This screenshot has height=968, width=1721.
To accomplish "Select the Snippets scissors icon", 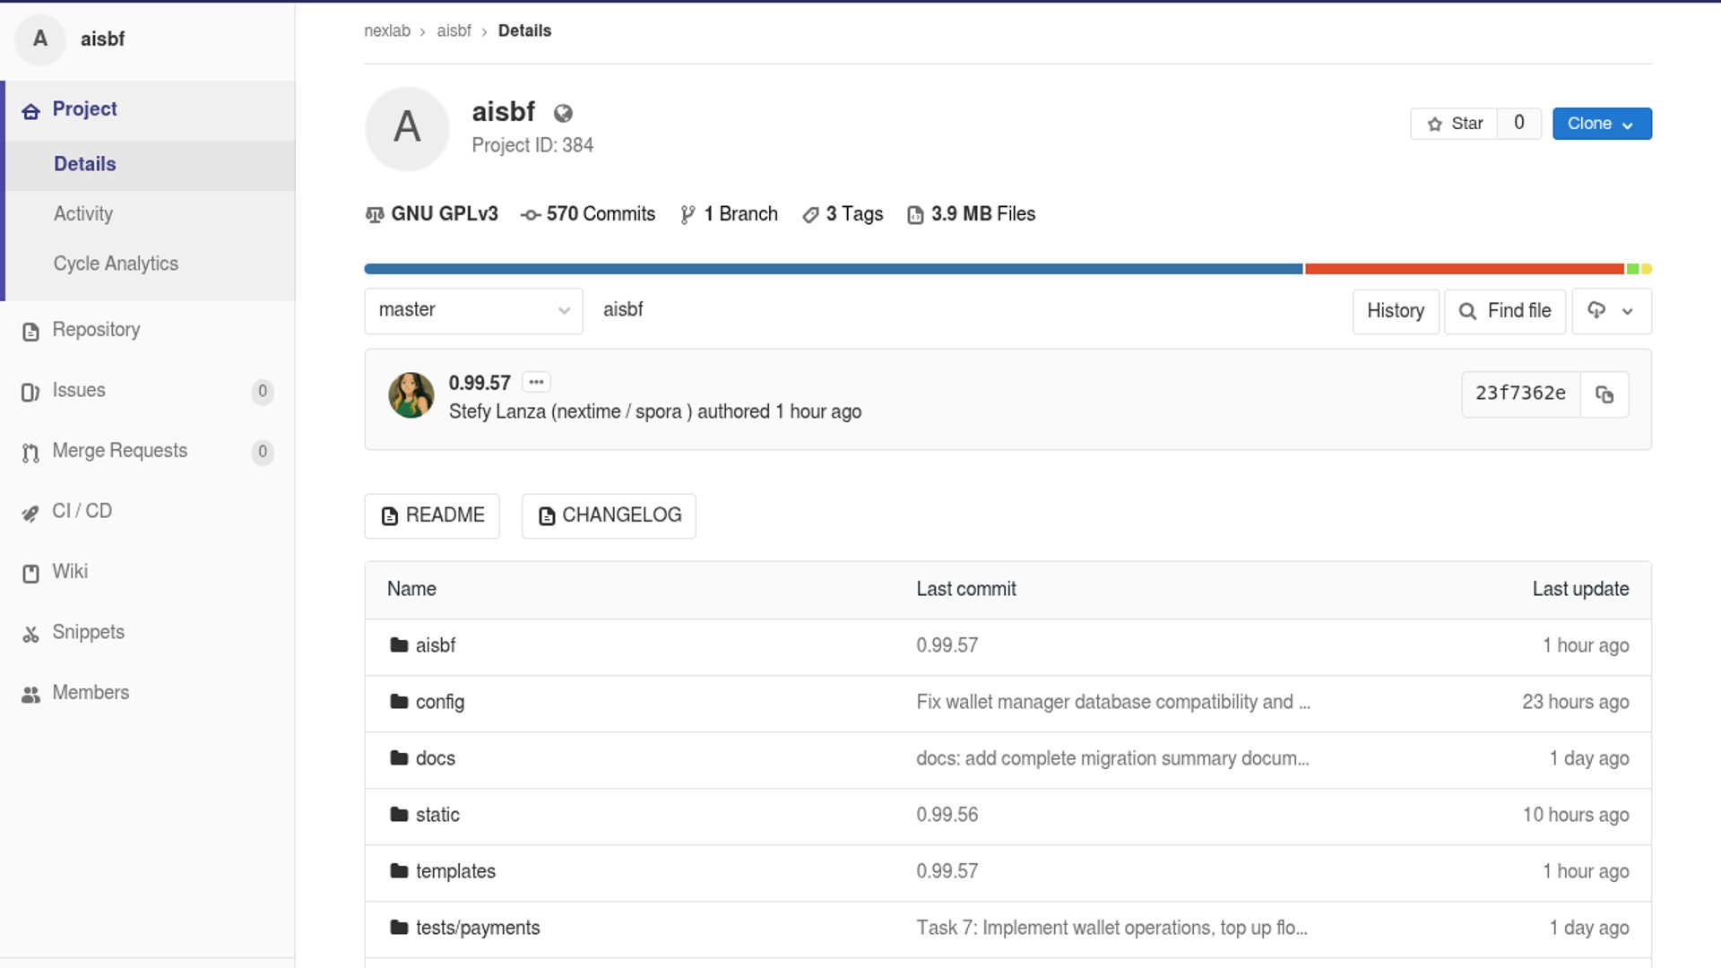I will 30,633.
